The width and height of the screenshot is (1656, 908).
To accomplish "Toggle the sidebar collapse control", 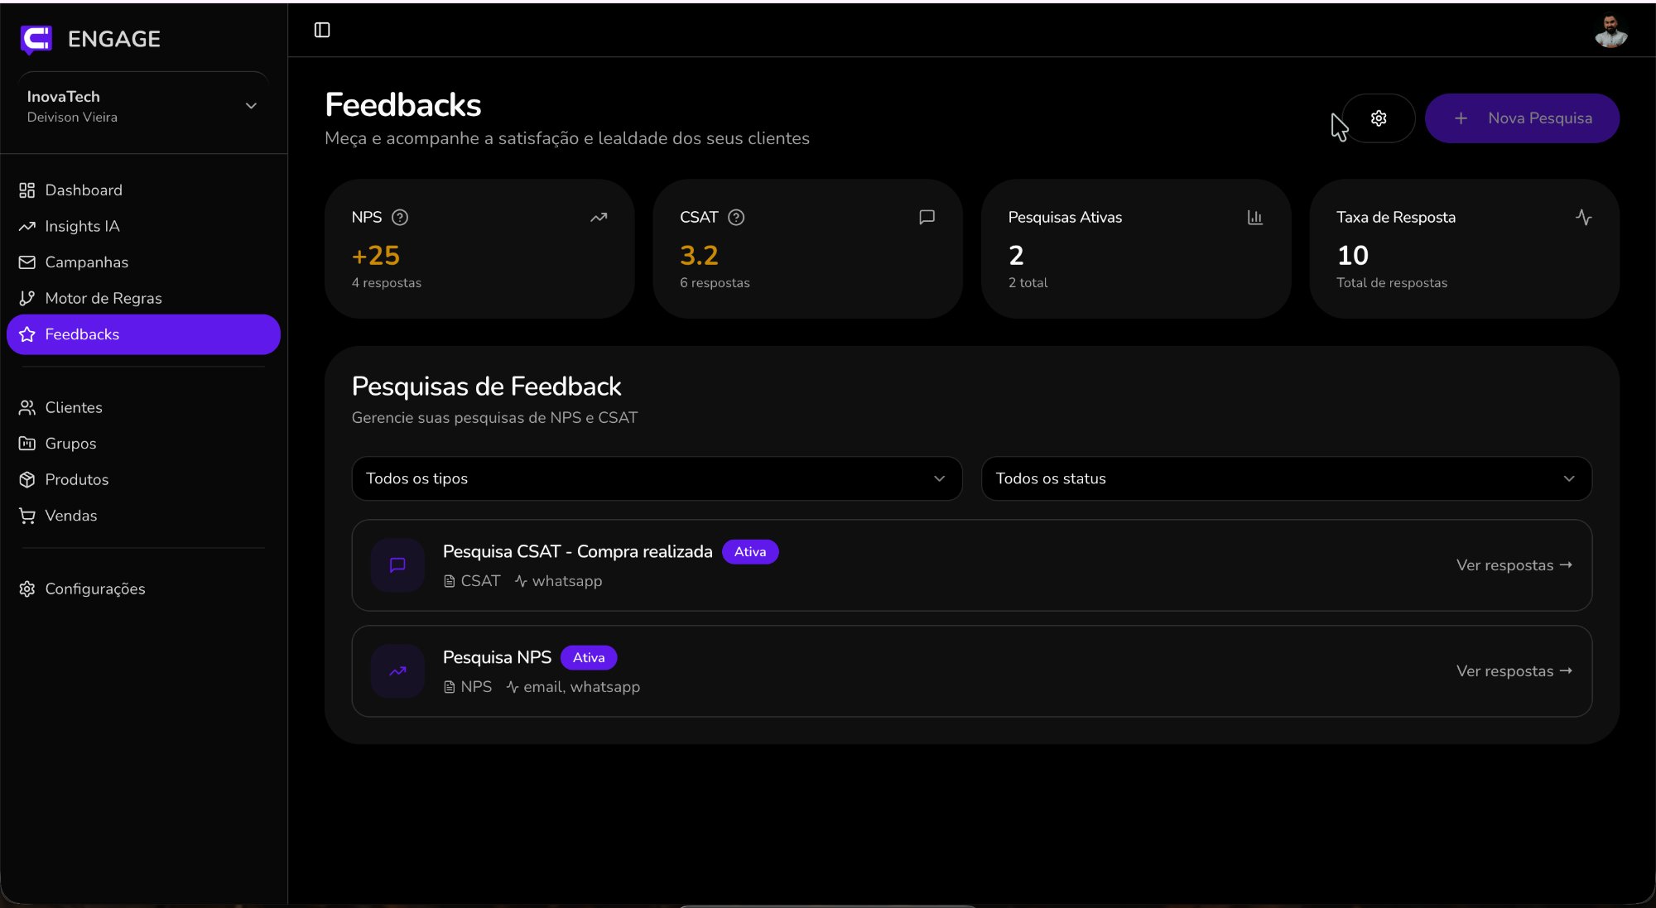I will pos(323,30).
